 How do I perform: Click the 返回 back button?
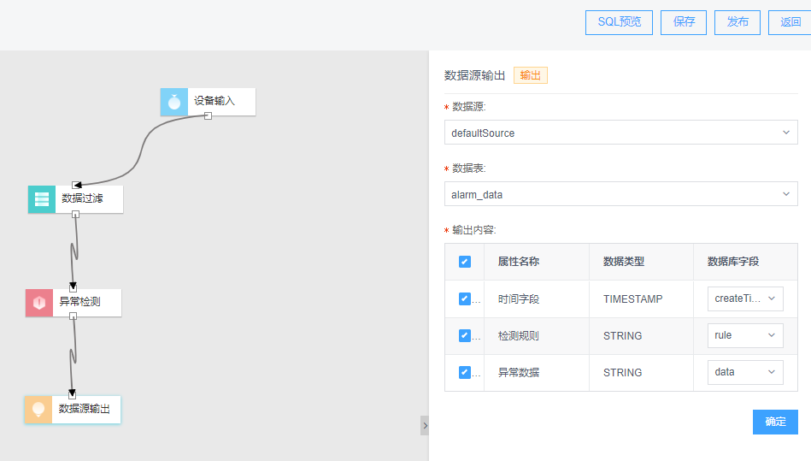(790, 22)
